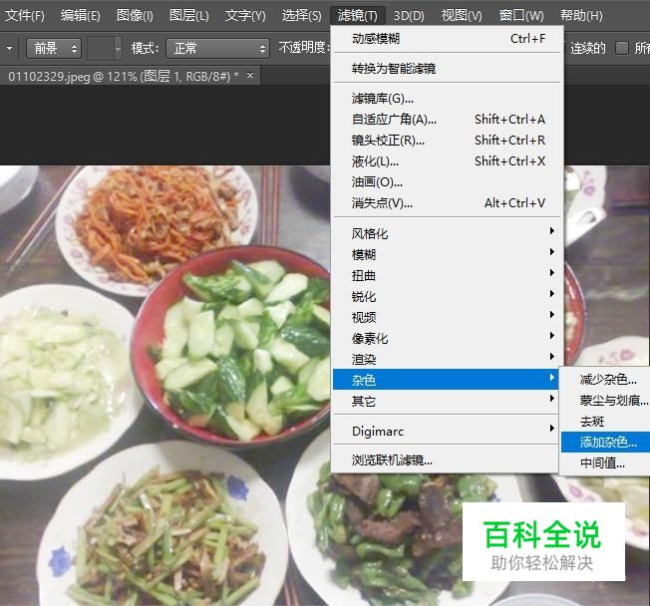Open the pattern picker dropdown arrow

click(118, 49)
